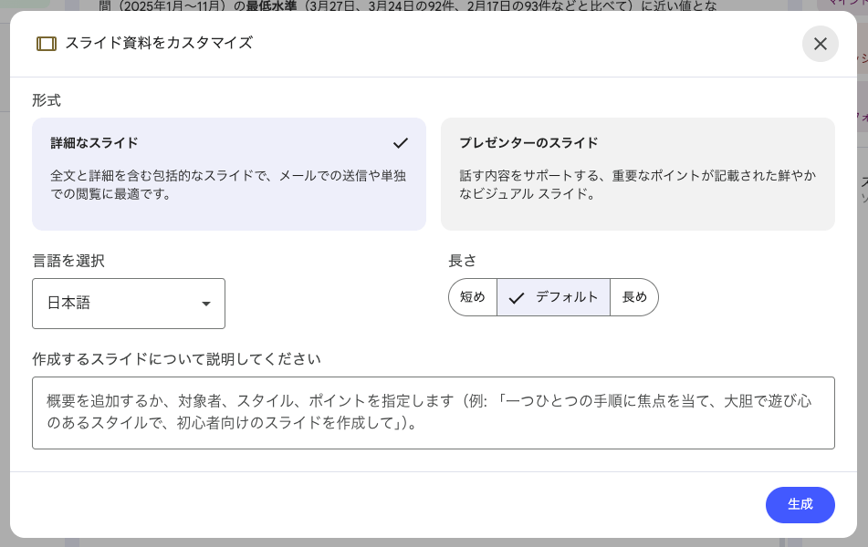
Task: Open the language selection list
Action: coord(128,304)
